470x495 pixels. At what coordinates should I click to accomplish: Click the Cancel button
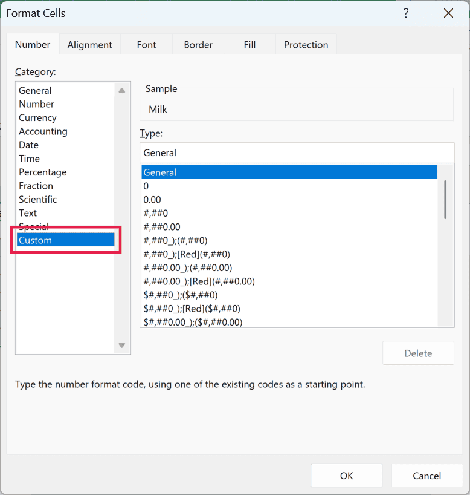click(x=427, y=476)
